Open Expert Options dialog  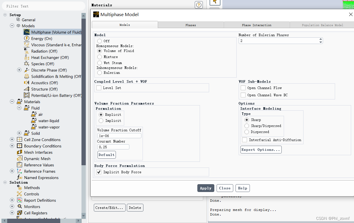pos(261,150)
